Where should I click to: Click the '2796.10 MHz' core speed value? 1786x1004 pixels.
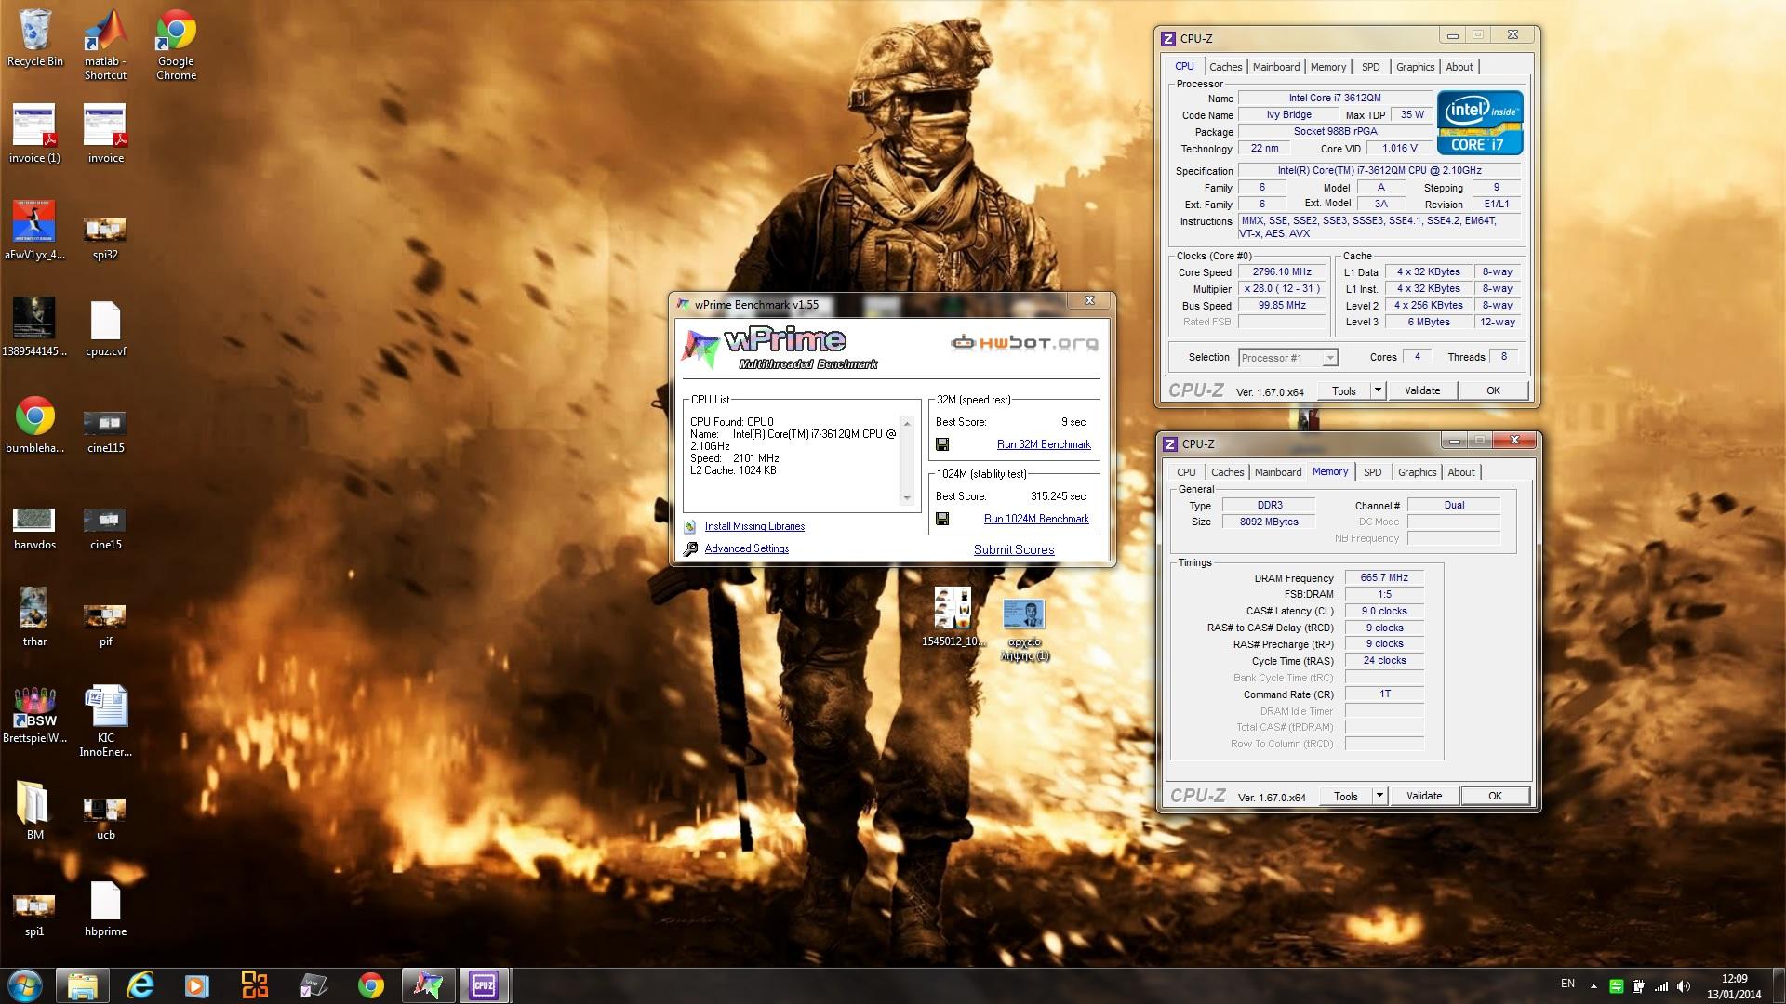1282,272
